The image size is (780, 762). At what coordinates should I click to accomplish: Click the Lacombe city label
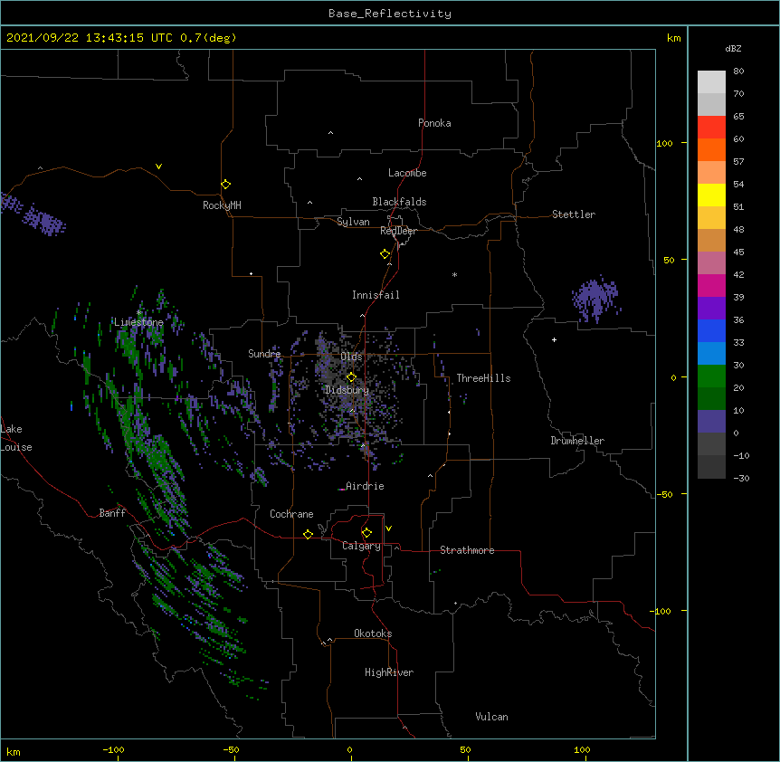point(407,173)
